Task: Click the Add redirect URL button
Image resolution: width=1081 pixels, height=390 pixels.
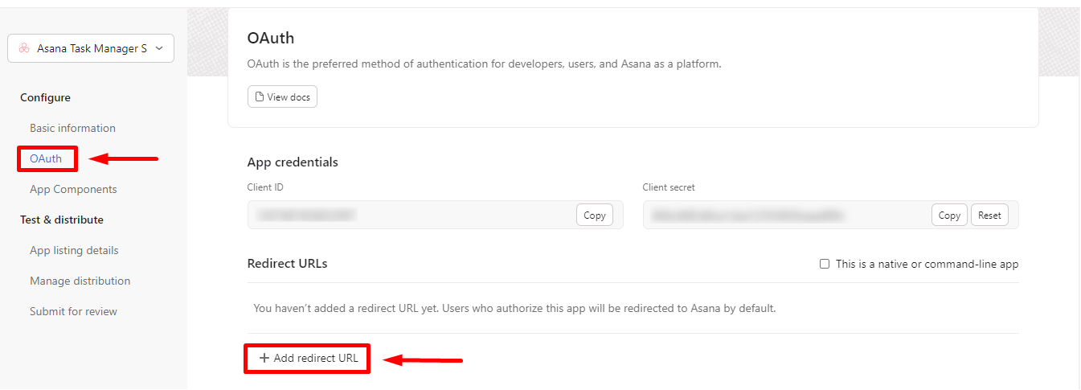Action: tap(308, 358)
